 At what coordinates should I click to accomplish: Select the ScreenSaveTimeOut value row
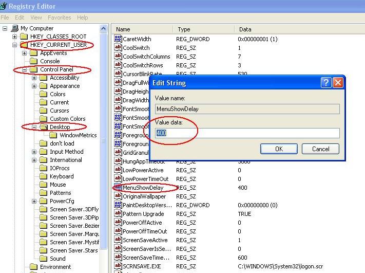pos(146,258)
